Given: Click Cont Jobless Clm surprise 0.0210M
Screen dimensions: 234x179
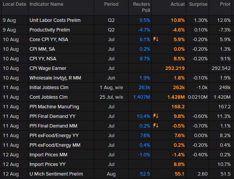Looking at the screenshot, I should [198, 97].
